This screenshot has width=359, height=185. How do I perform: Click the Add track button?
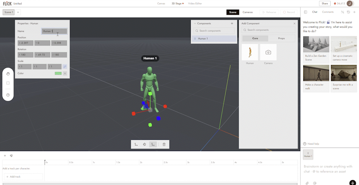click(23, 177)
